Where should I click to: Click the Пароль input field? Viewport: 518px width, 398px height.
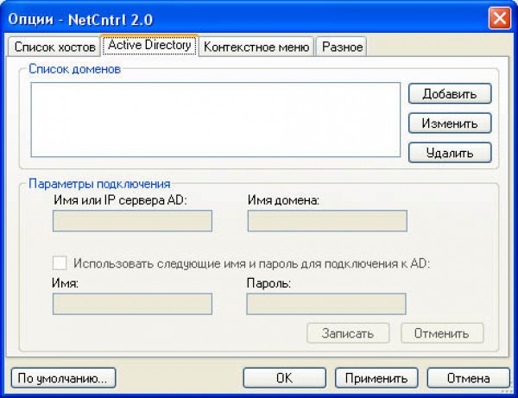tap(326, 304)
